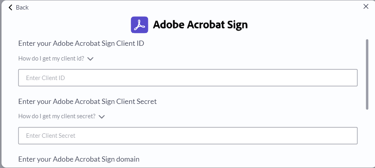Focus the Enter Client ID field
This screenshot has width=375, height=168.
[x=188, y=78]
